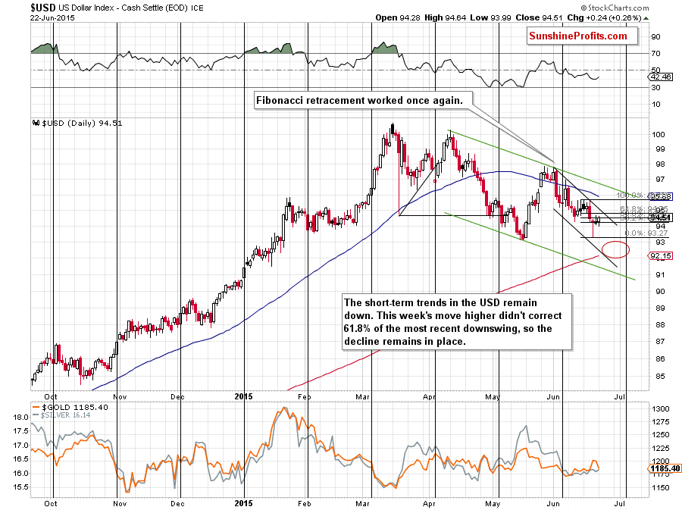Click the red ellipse target marker
The height and width of the screenshot is (510, 682).
pos(615,249)
